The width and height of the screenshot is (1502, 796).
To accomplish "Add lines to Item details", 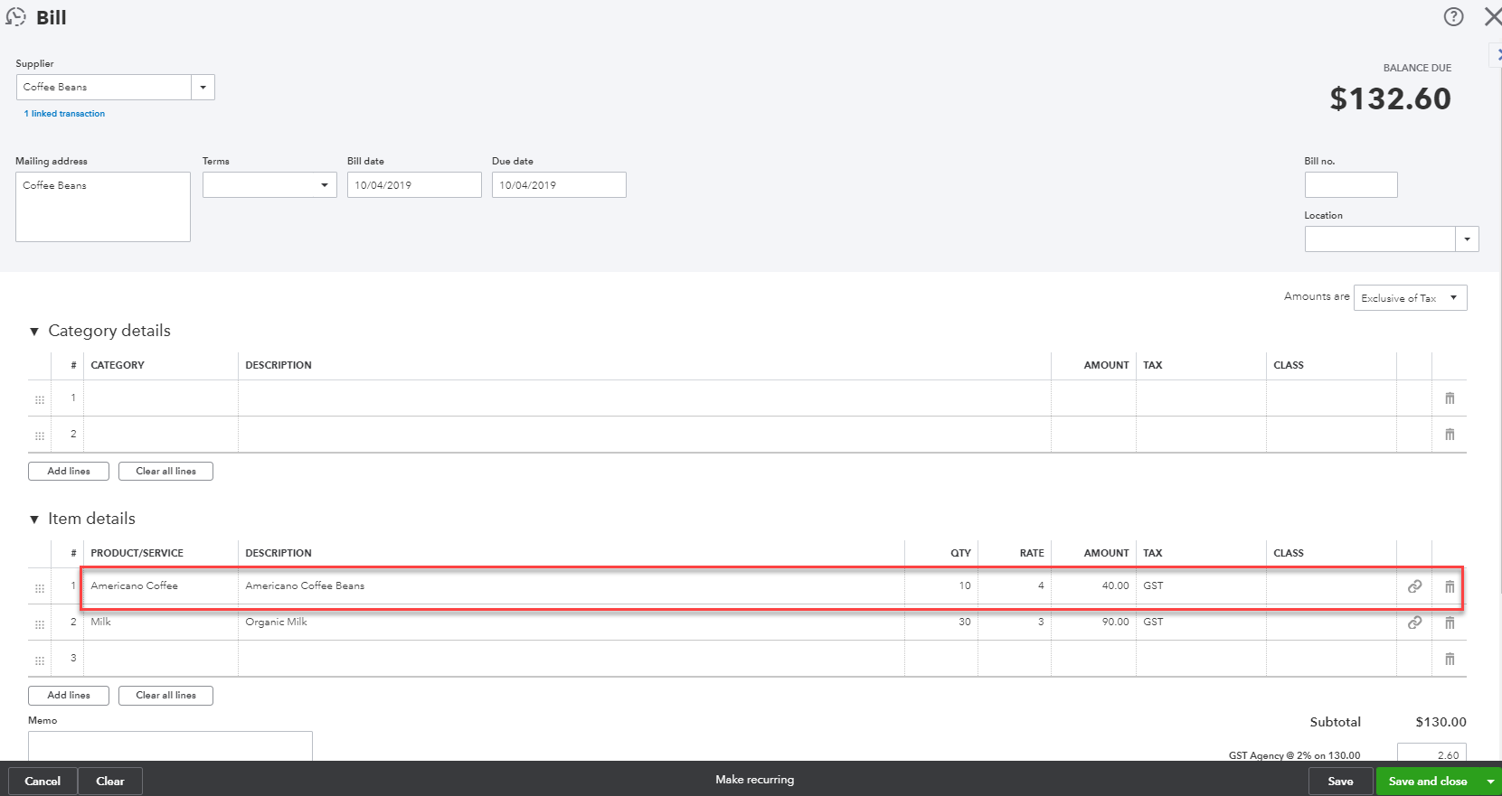I will click(x=69, y=695).
